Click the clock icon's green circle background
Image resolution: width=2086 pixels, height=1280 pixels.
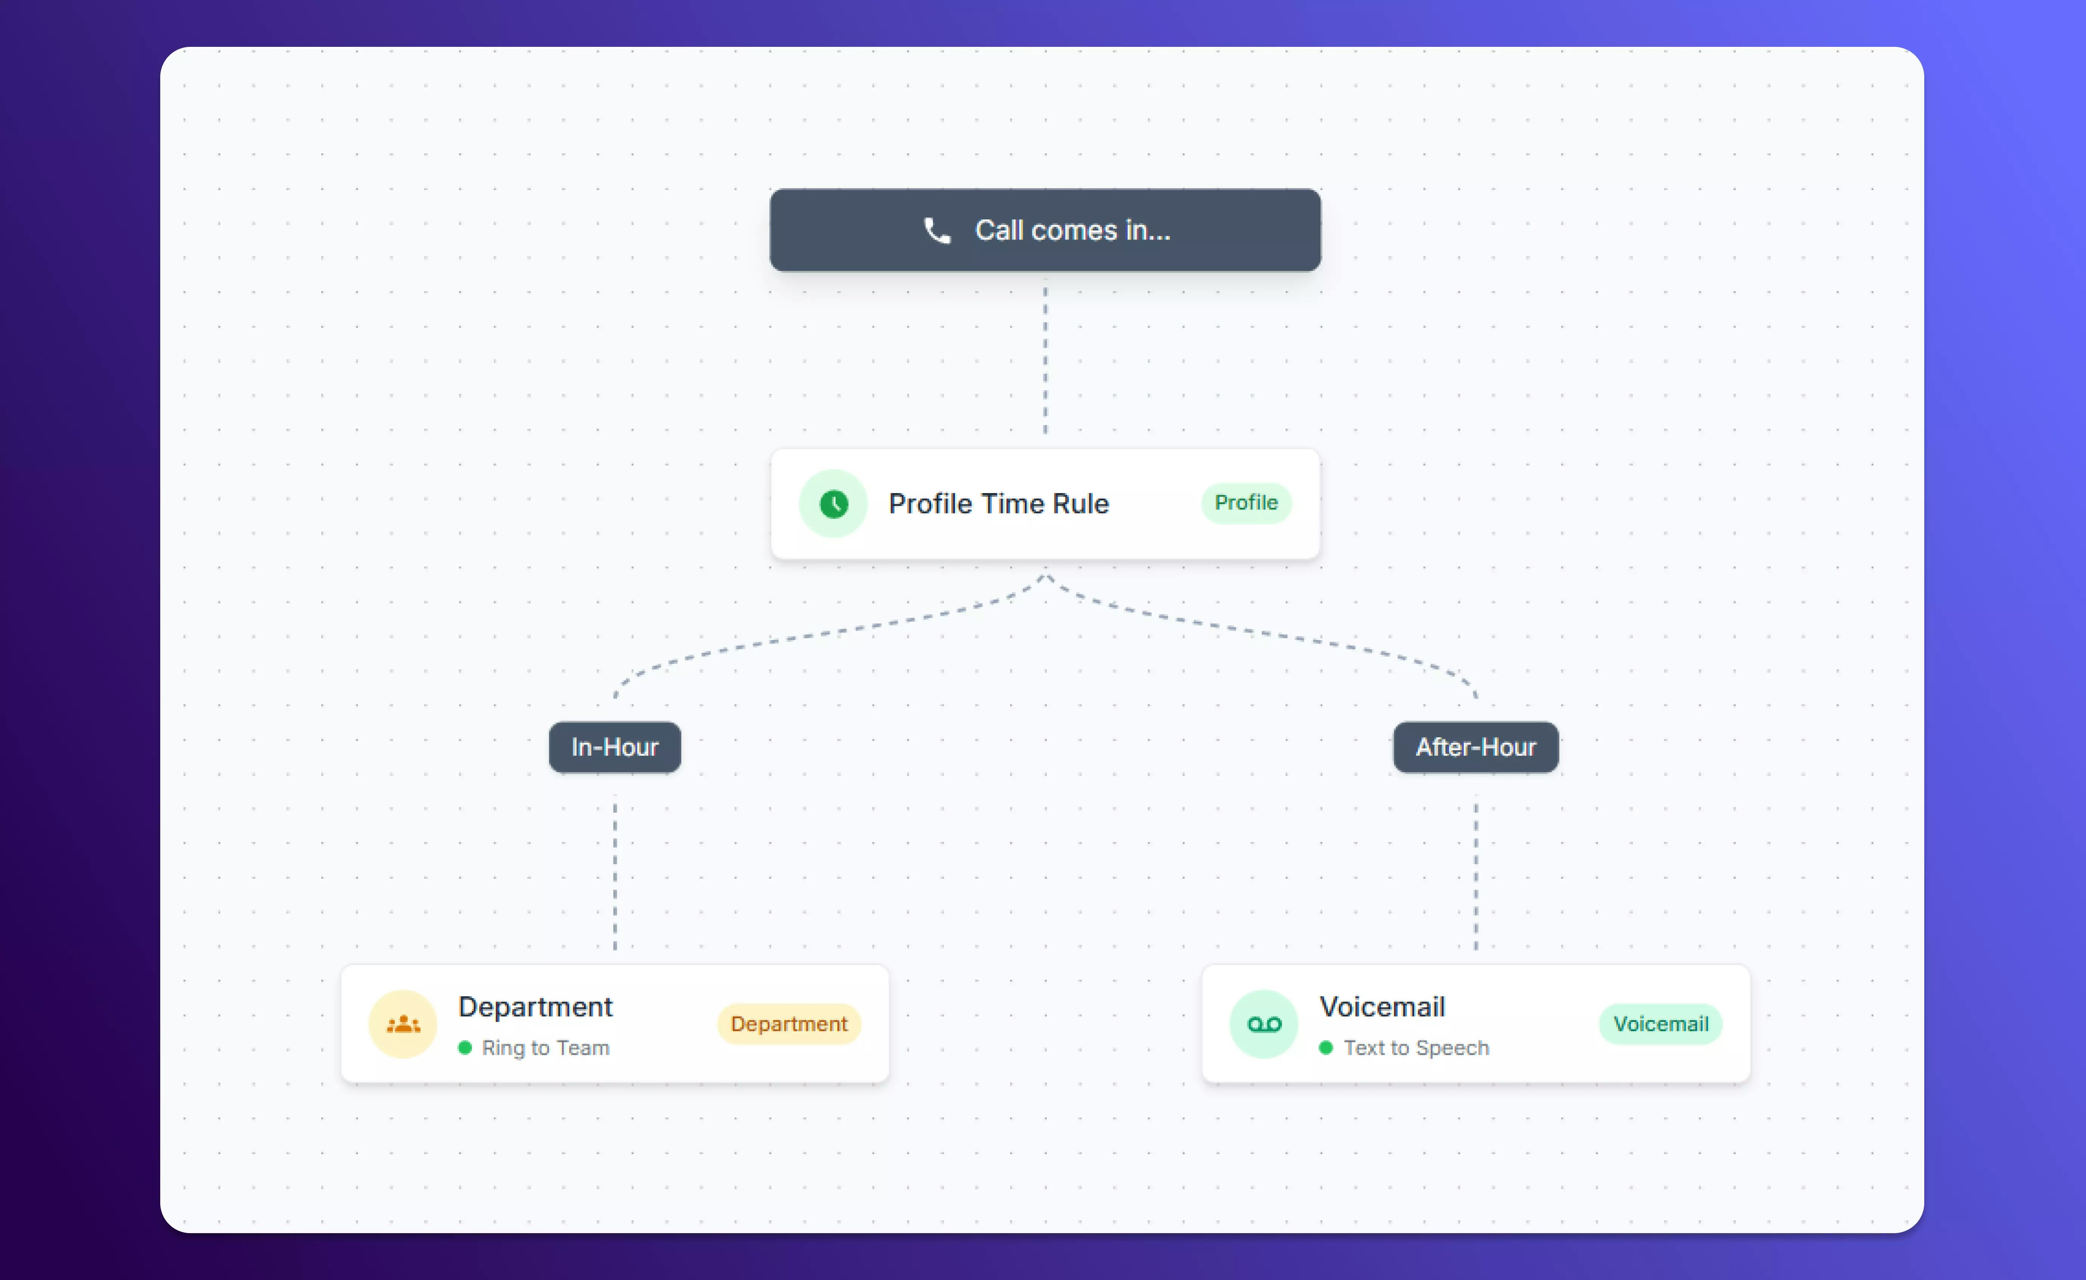[x=833, y=503]
